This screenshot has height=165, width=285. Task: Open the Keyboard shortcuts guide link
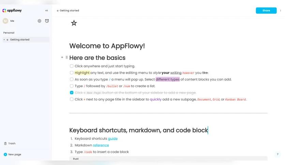tap(113, 139)
